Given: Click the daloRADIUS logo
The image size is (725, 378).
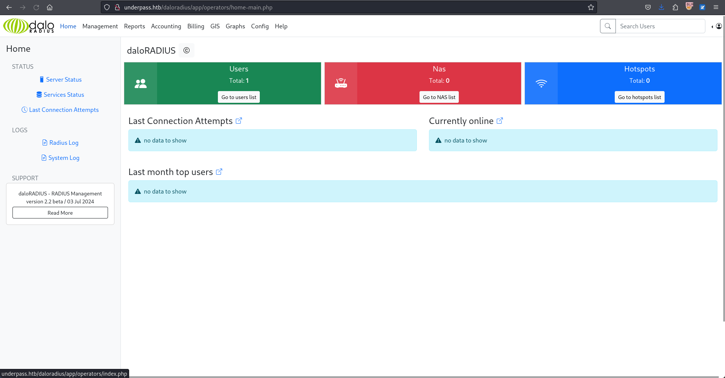Looking at the screenshot, I should click(x=29, y=26).
